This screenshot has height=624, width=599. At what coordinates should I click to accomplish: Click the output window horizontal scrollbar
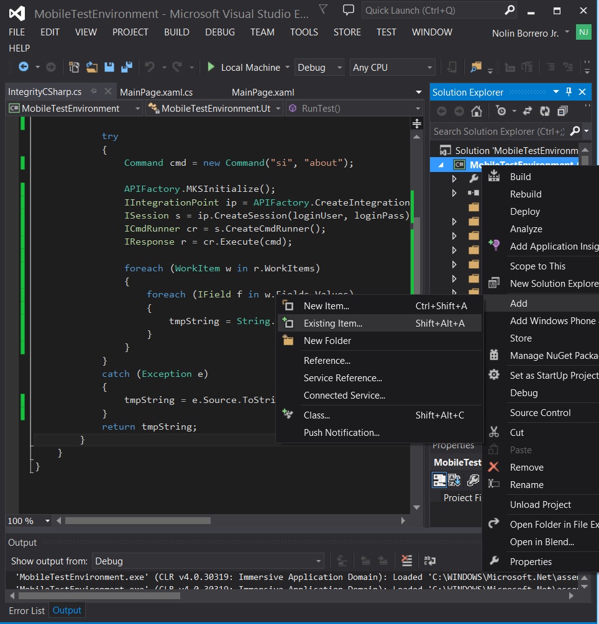coord(99,595)
